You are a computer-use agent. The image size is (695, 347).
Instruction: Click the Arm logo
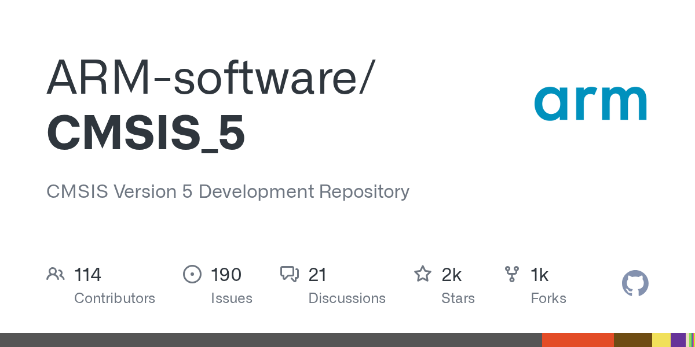[590, 103]
